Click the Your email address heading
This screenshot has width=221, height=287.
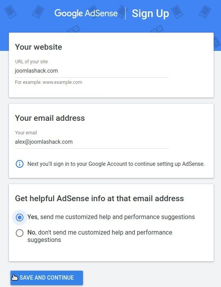[x=50, y=118]
